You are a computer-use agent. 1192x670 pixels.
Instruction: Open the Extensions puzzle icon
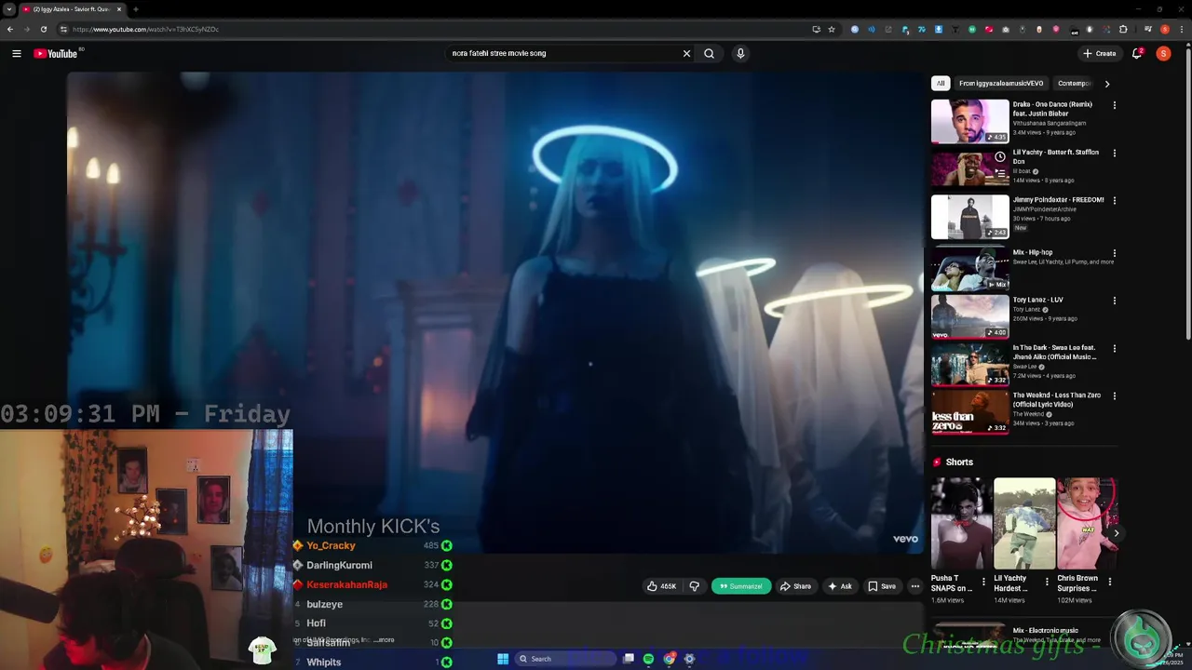point(1123,30)
